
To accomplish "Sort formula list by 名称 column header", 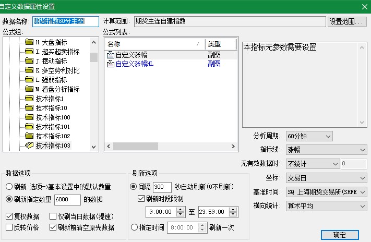I will (155, 44).
